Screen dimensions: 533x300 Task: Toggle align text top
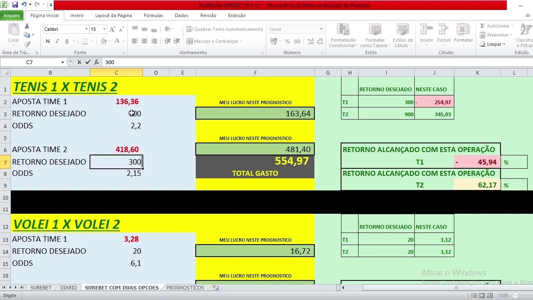135,29
